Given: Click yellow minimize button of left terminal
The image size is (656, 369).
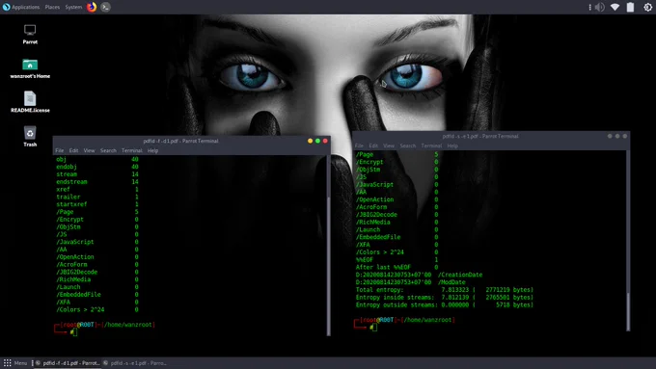Looking at the screenshot, I should 310,141.
